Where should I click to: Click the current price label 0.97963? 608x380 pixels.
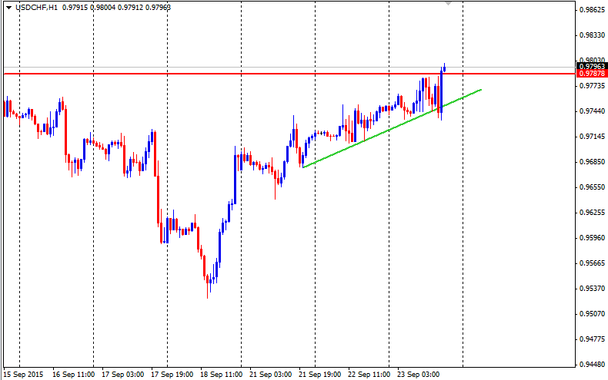pyautogui.click(x=592, y=67)
